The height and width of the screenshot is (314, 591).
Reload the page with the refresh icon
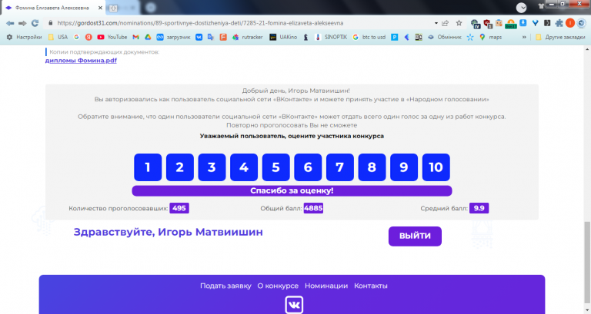(x=35, y=23)
